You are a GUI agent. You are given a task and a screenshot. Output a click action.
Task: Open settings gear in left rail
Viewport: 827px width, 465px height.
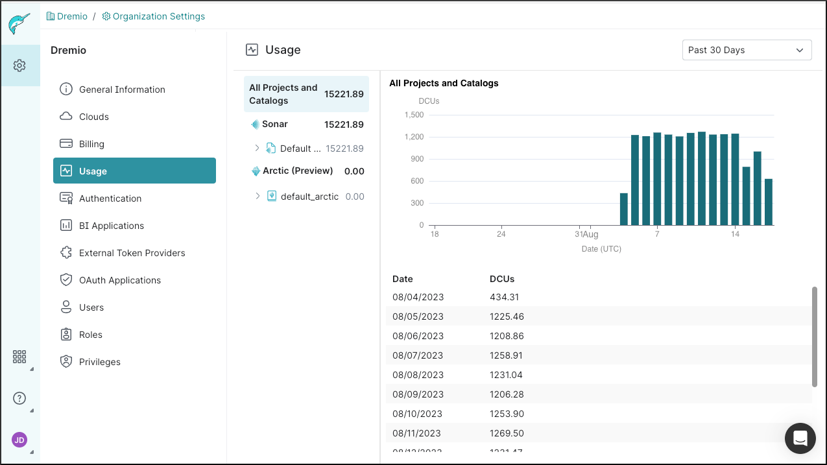19,66
